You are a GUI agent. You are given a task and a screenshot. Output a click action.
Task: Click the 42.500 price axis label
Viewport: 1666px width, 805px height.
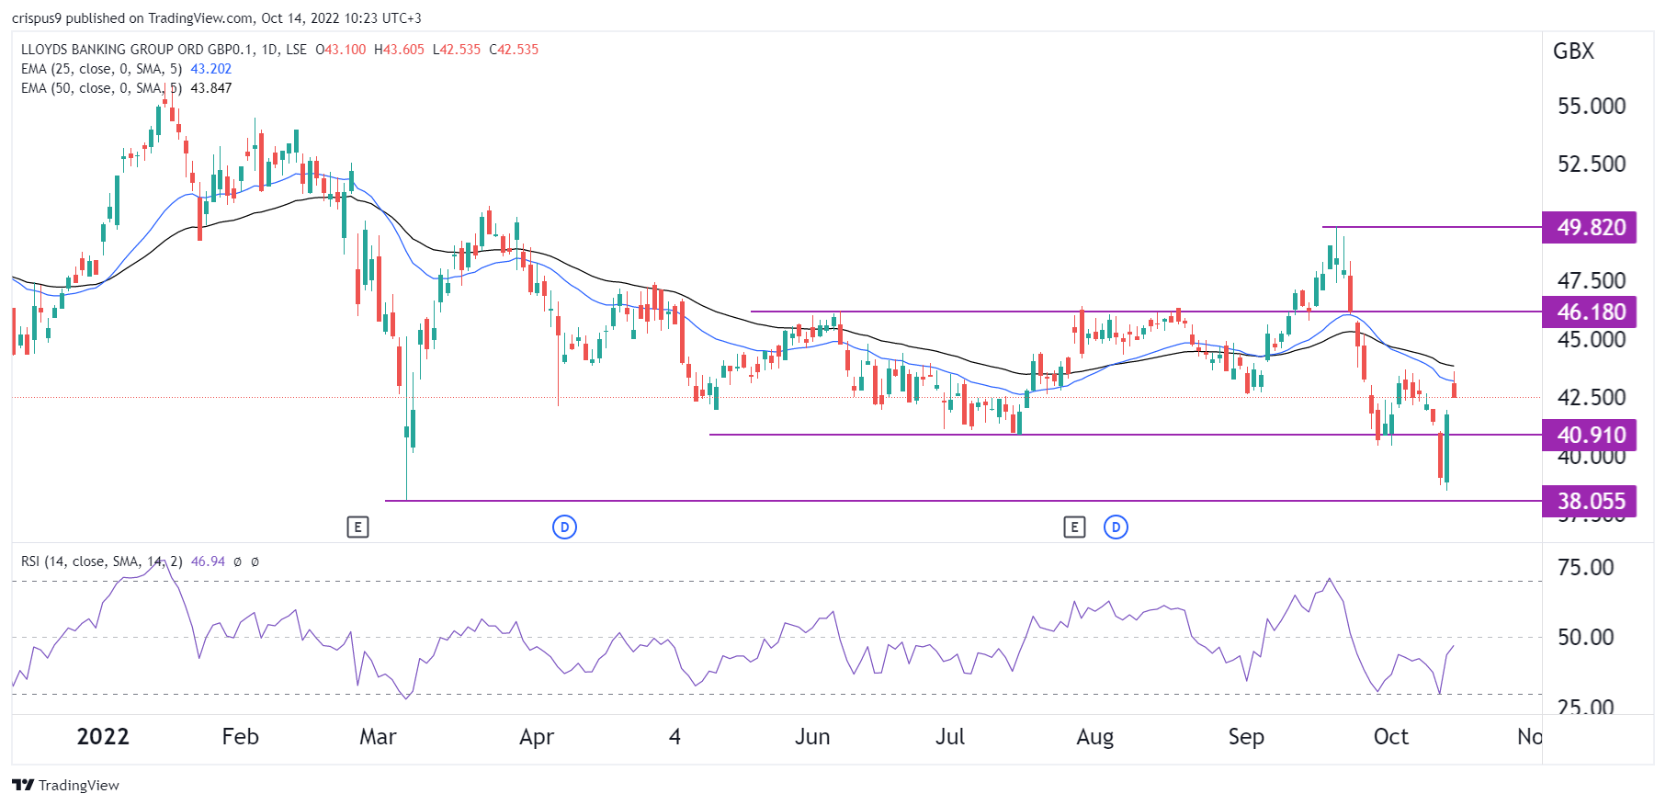coord(1592,398)
